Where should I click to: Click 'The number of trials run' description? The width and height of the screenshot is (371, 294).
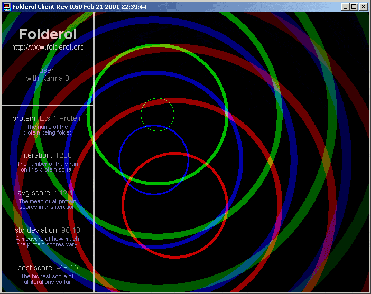coord(48,167)
